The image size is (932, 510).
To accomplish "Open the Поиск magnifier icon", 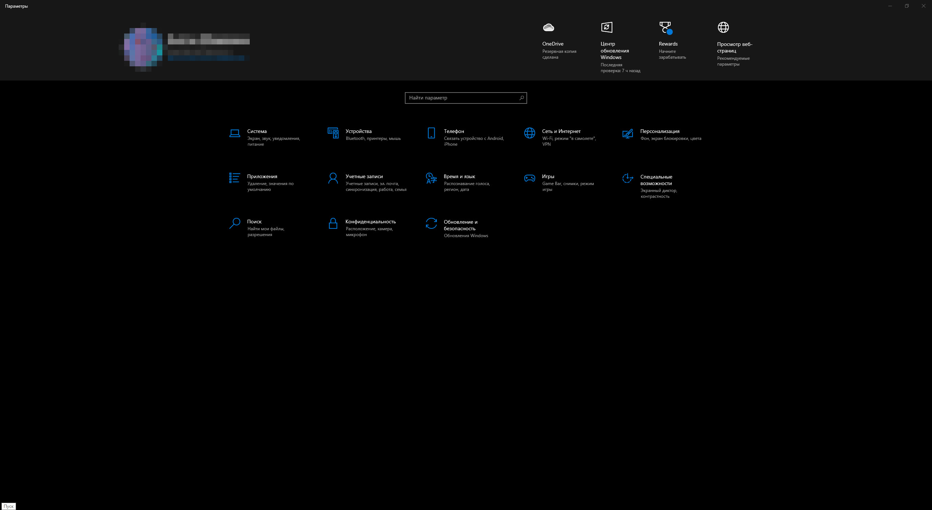I will pyautogui.click(x=234, y=223).
